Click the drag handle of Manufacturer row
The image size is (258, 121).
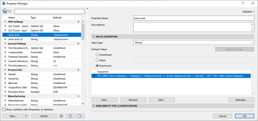[5, 100]
